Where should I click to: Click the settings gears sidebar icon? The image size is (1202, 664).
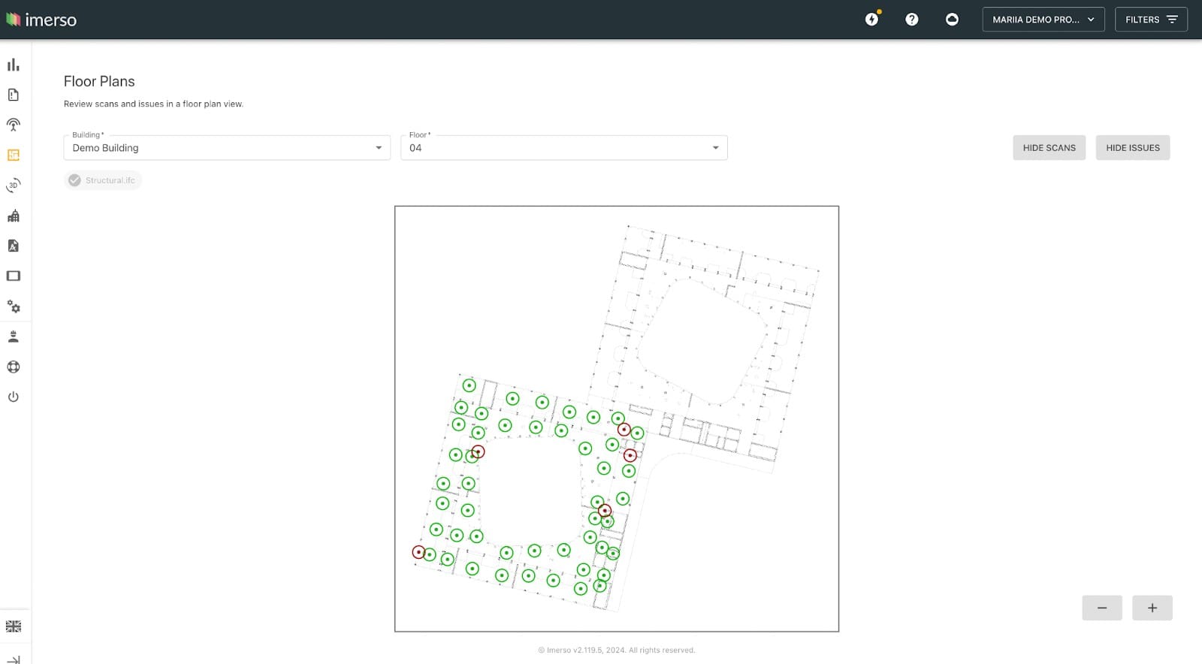point(13,306)
